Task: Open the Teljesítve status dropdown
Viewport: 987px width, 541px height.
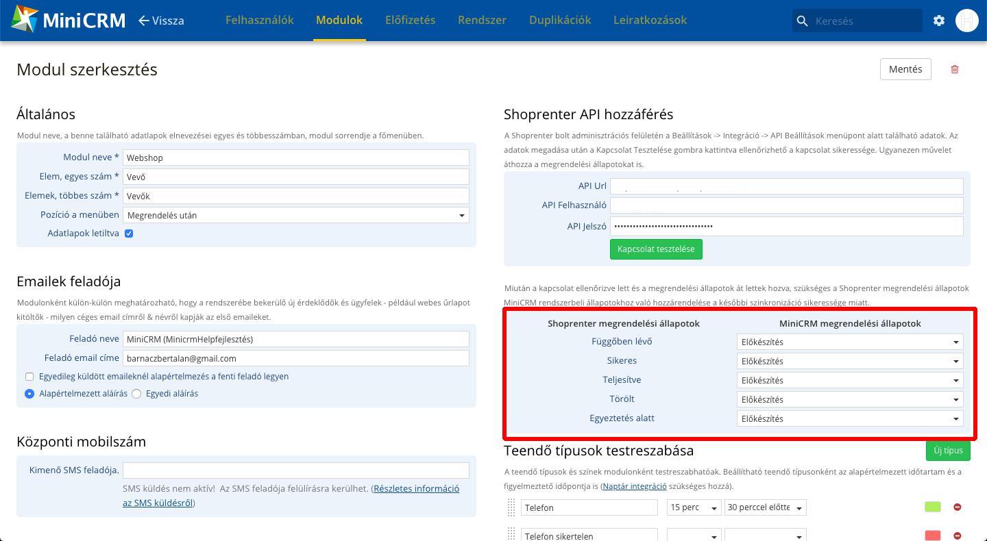Action: [x=850, y=380]
